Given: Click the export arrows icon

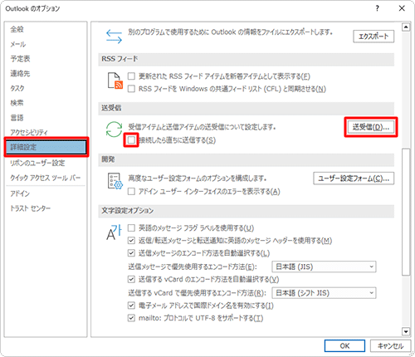Looking at the screenshot, I should [114, 37].
